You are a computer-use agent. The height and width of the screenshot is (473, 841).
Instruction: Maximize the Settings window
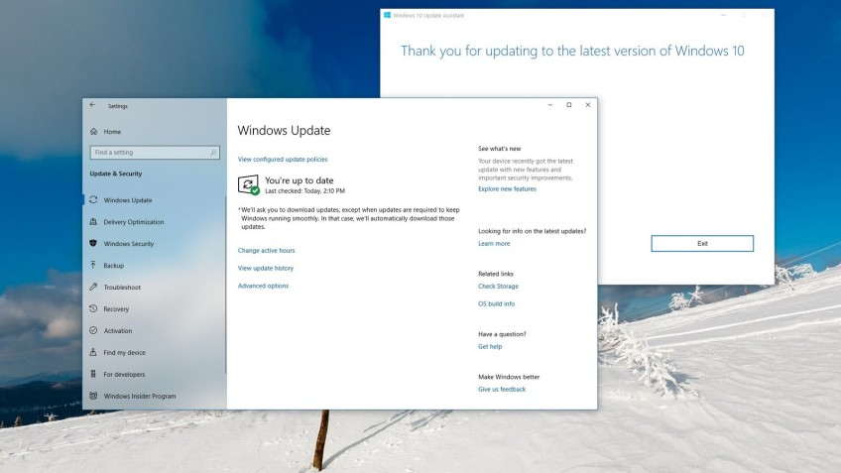(x=569, y=104)
